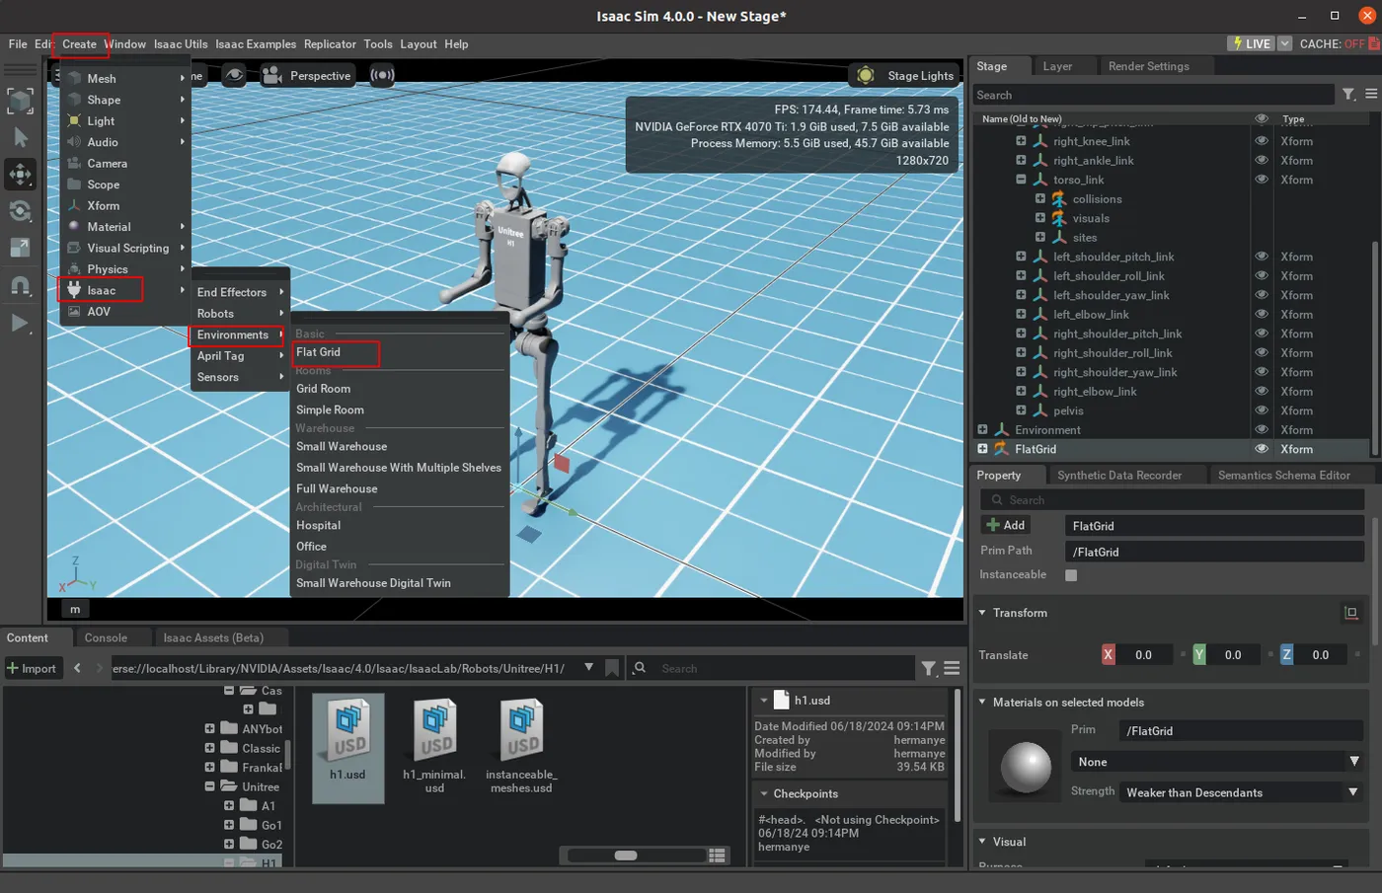Collapse the Transform property section
Image resolution: width=1382 pixels, height=893 pixels.
pyautogui.click(x=982, y=613)
